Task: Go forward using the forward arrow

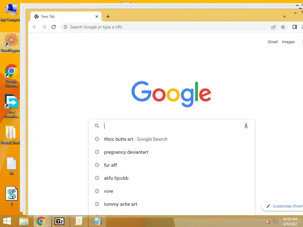Action: 44,27
